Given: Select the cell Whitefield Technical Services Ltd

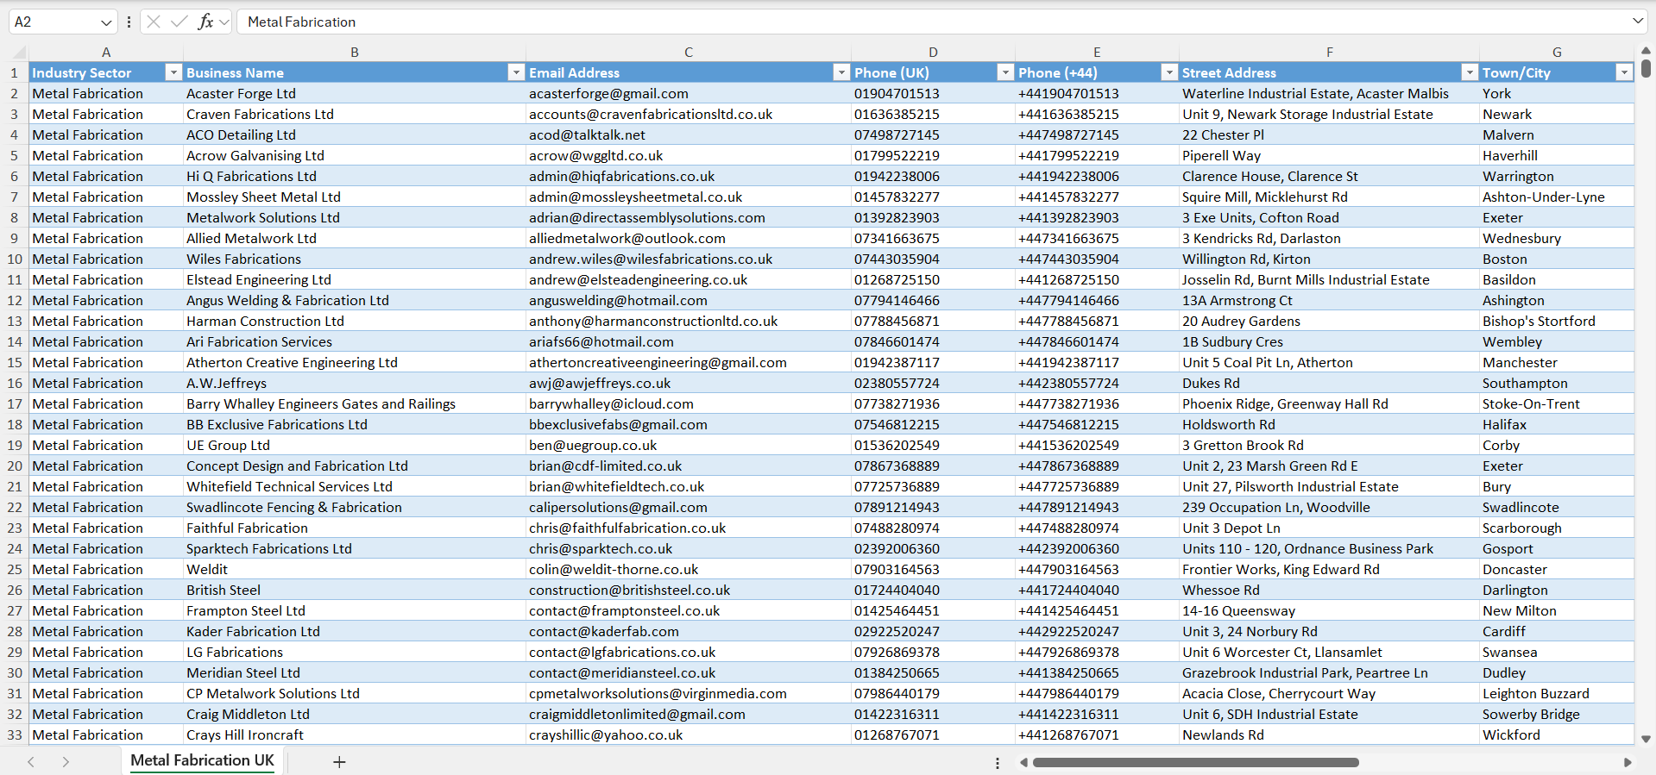Looking at the screenshot, I should point(355,486).
